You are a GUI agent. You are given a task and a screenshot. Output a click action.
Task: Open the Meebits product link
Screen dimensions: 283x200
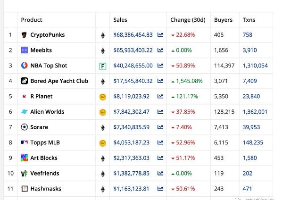(x=41, y=50)
